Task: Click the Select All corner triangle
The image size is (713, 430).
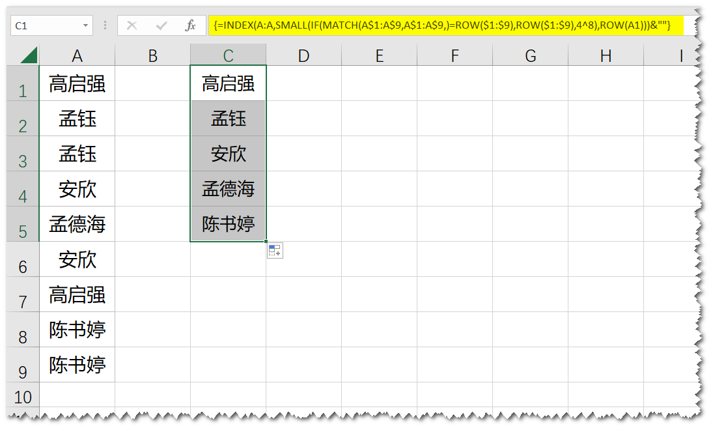Action: 29,55
